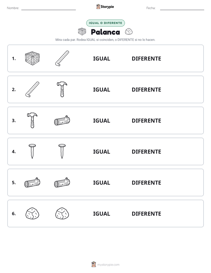The height and width of the screenshot is (273, 211).
Task: Click the crowbar picture in row 1
Action: [x=62, y=58]
